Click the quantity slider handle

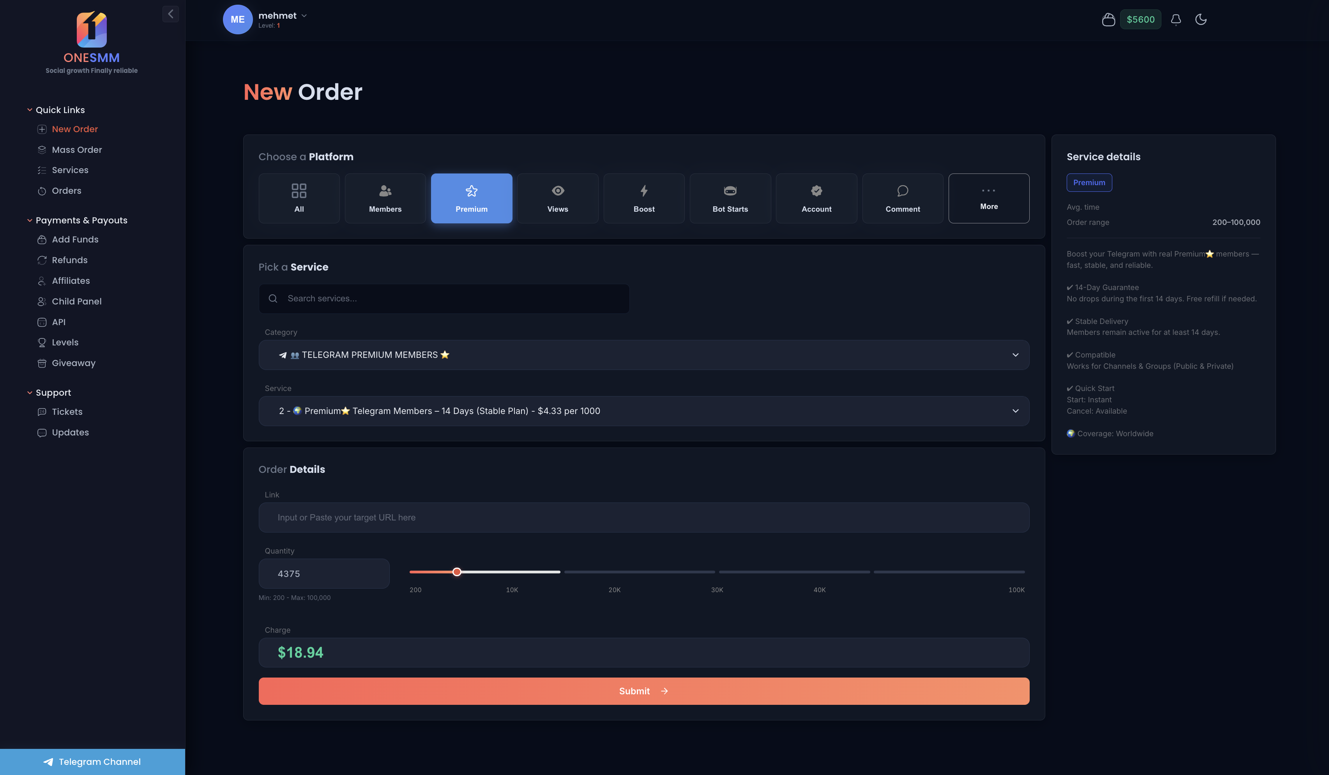coord(457,572)
